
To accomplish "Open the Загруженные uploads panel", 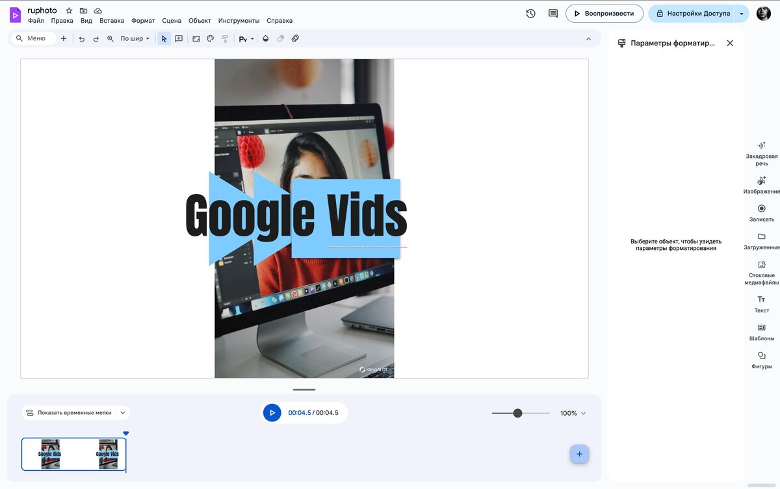I will (x=761, y=241).
